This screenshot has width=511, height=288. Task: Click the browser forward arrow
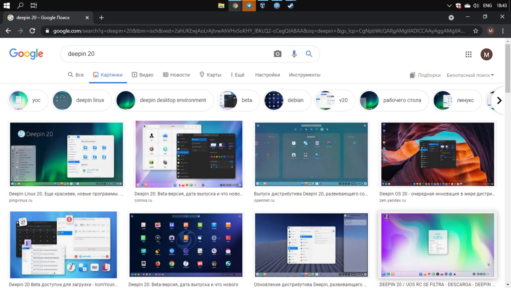(20, 31)
